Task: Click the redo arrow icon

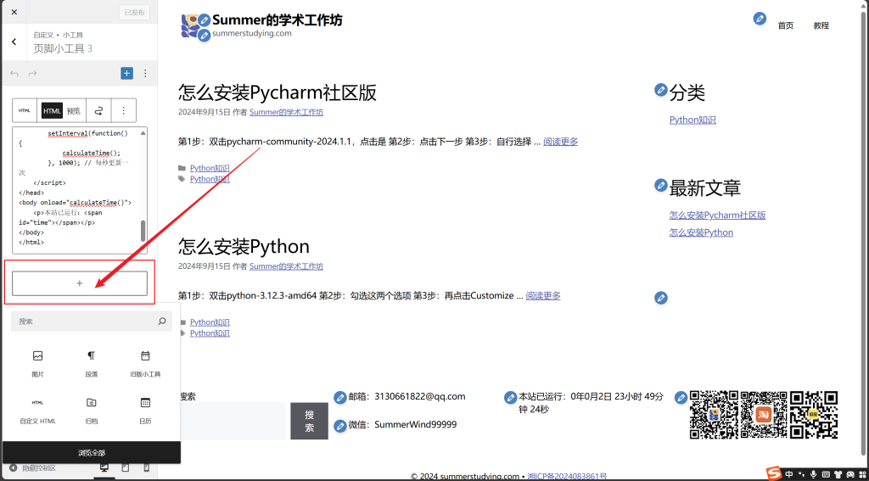Action: click(x=33, y=74)
